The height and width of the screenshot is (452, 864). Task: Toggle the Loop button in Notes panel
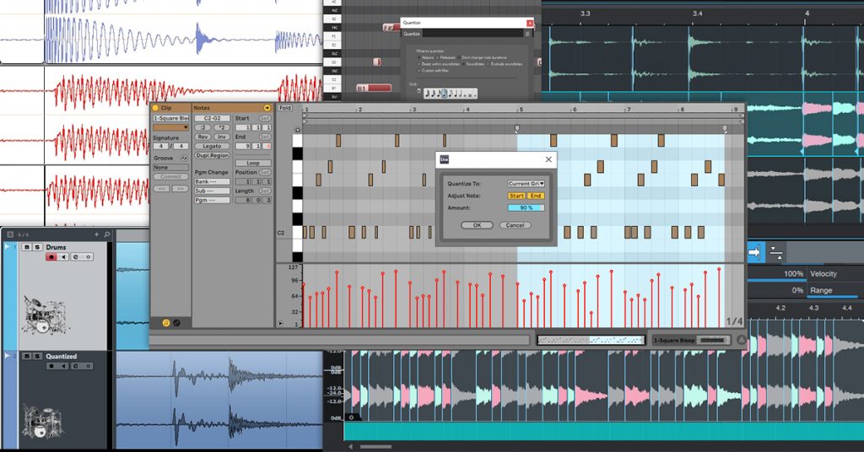click(x=253, y=164)
